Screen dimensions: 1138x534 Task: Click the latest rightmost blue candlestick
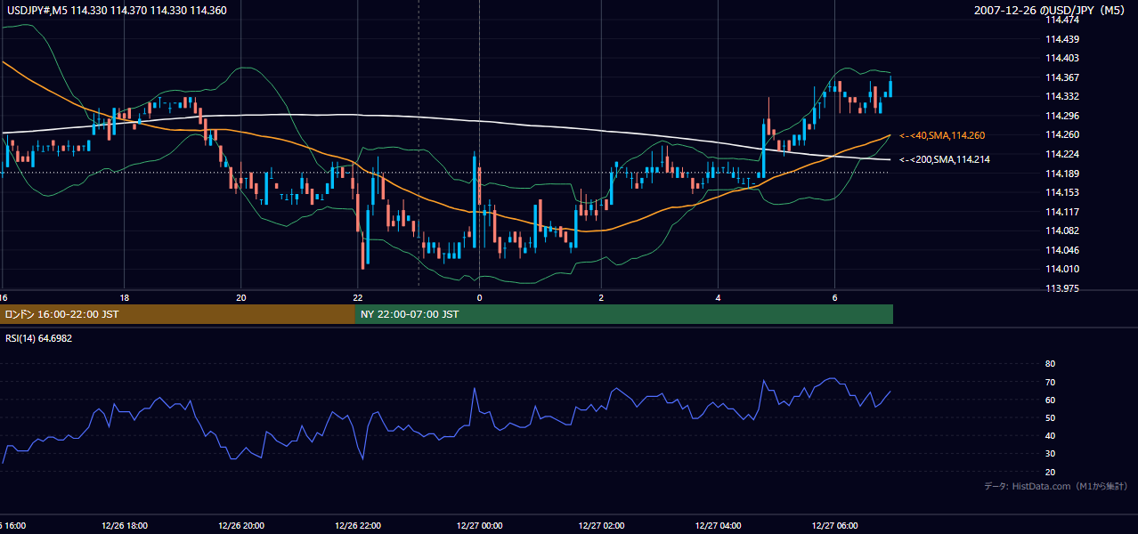[x=890, y=86]
